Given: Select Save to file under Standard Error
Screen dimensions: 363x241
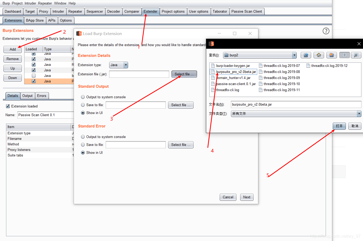Looking at the screenshot, I should pyautogui.click(x=83, y=145).
